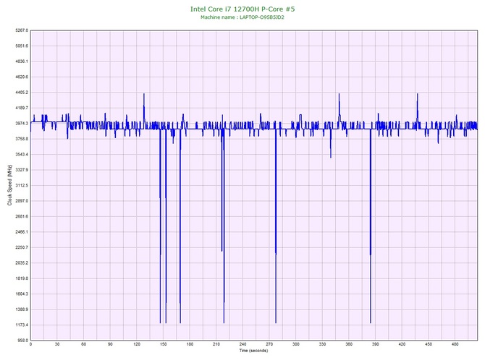Click the x-axis tick label 240
The image size is (485, 363).
tap(242, 344)
